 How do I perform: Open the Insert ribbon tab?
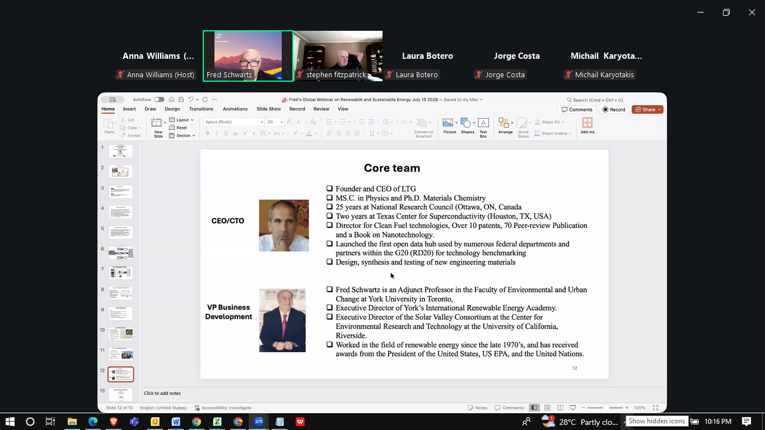coord(129,109)
